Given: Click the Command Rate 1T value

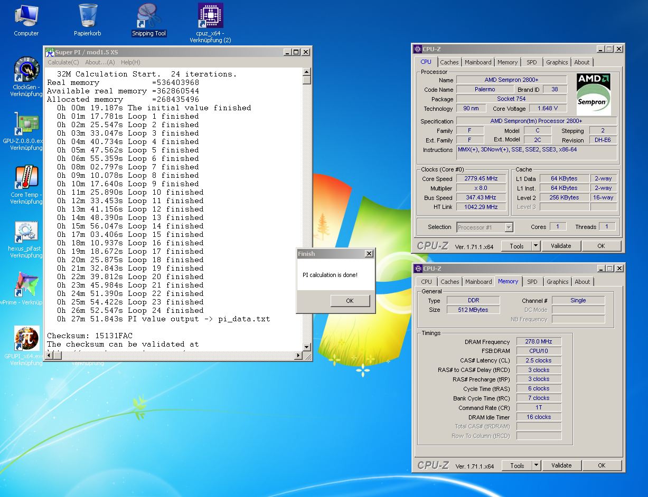Looking at the screenshot, I should (539, 407).
